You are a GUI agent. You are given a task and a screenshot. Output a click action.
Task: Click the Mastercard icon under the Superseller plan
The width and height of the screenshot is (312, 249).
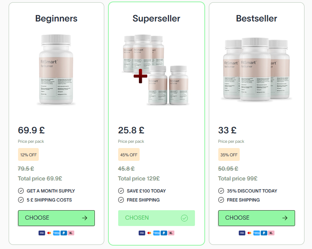(x=149, y=233)
